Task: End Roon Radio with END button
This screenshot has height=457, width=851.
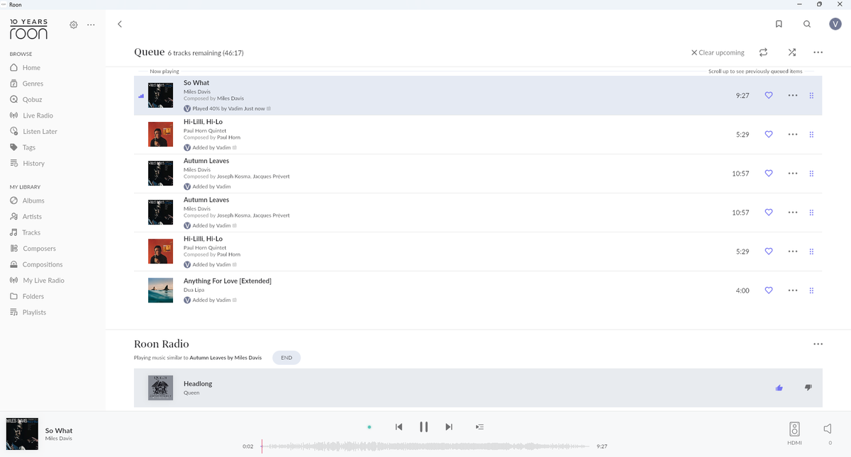Action: click(287, 358)
